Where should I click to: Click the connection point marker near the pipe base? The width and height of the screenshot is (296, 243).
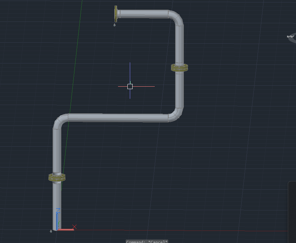[x=51, y=231]
